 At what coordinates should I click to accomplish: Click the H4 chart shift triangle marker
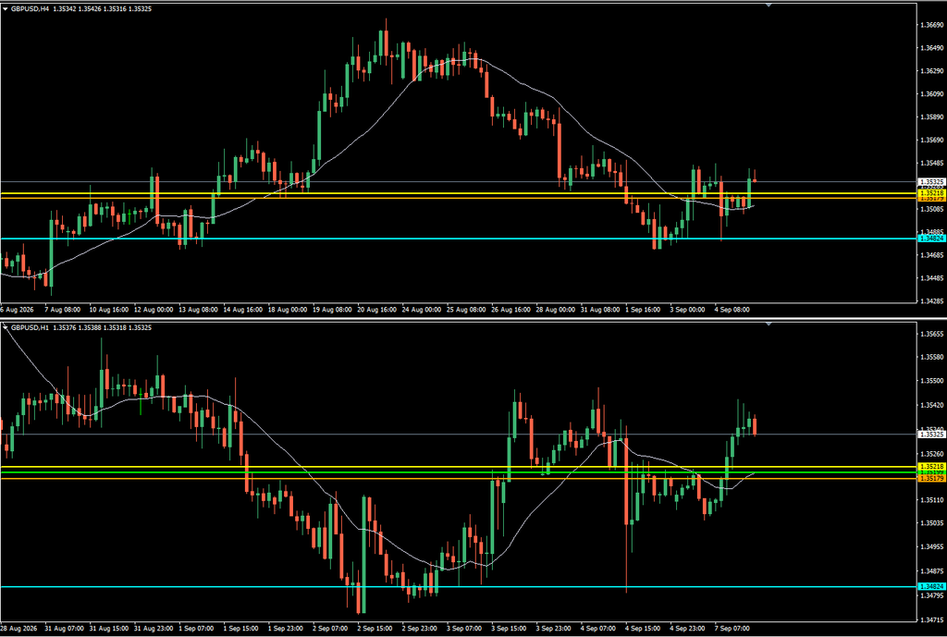click(x=769, y=5)
